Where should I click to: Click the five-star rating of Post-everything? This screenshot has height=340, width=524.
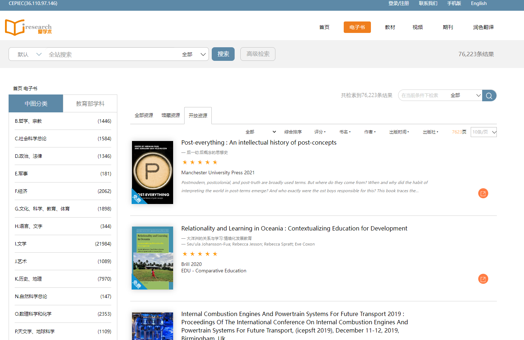pos(200,162)
